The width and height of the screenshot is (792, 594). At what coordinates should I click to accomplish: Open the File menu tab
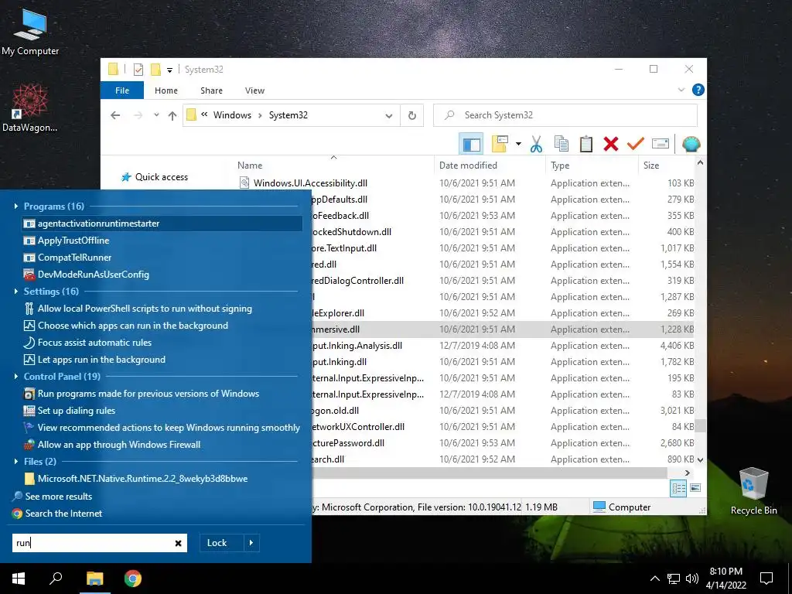[121, 90]
